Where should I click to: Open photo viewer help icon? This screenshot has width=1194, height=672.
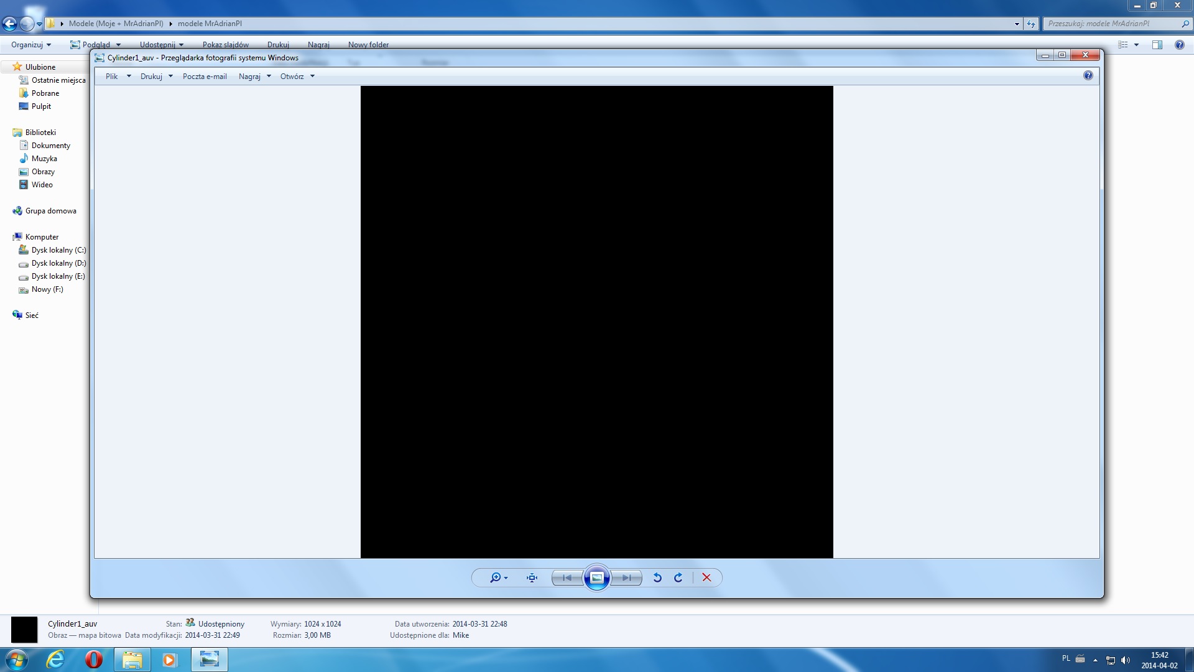[1088, 75]
